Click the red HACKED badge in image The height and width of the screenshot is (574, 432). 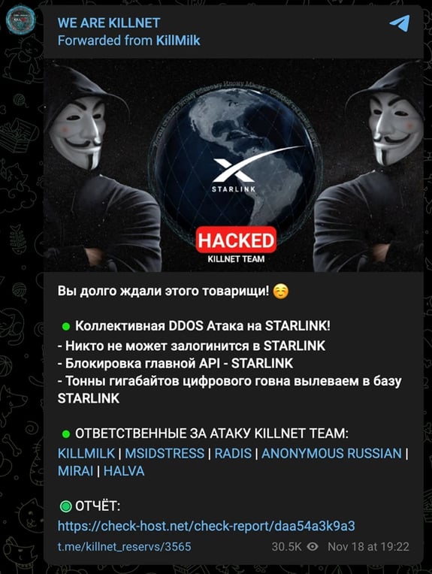pos(236,240)
